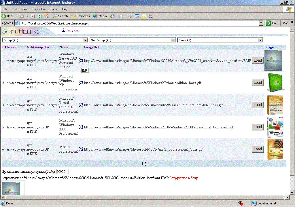Click the loaded image preview at bottom
The height and width of the screenshot is (207, 295).
coord(13,188)
